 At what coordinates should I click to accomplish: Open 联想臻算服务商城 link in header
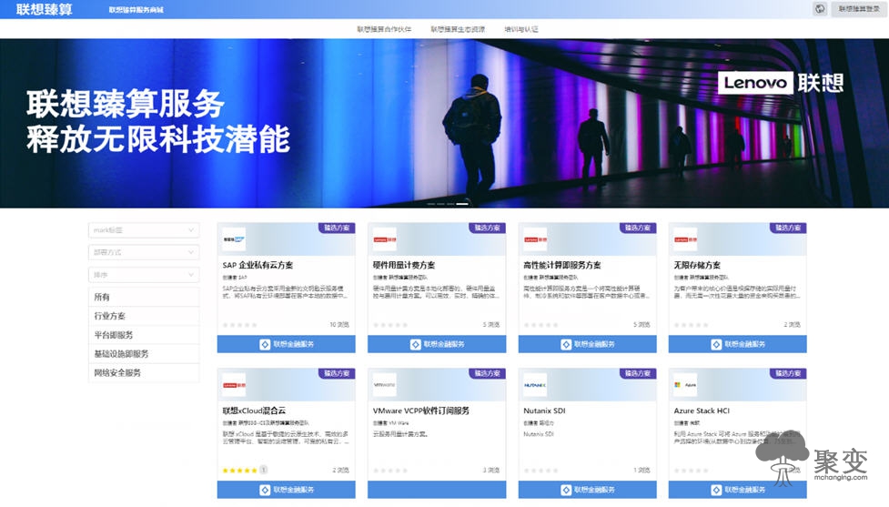[136, 10]
